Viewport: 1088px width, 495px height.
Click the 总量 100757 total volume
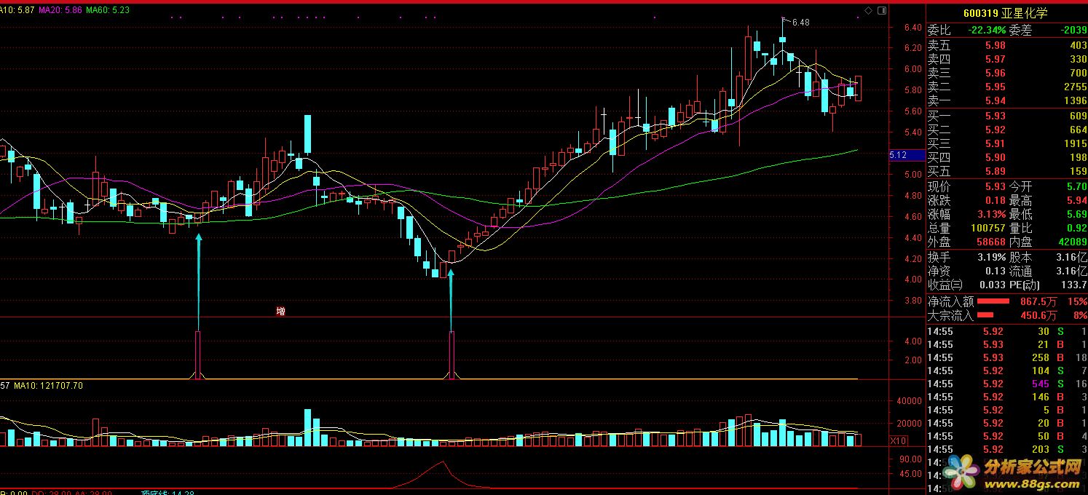(966, 228)
